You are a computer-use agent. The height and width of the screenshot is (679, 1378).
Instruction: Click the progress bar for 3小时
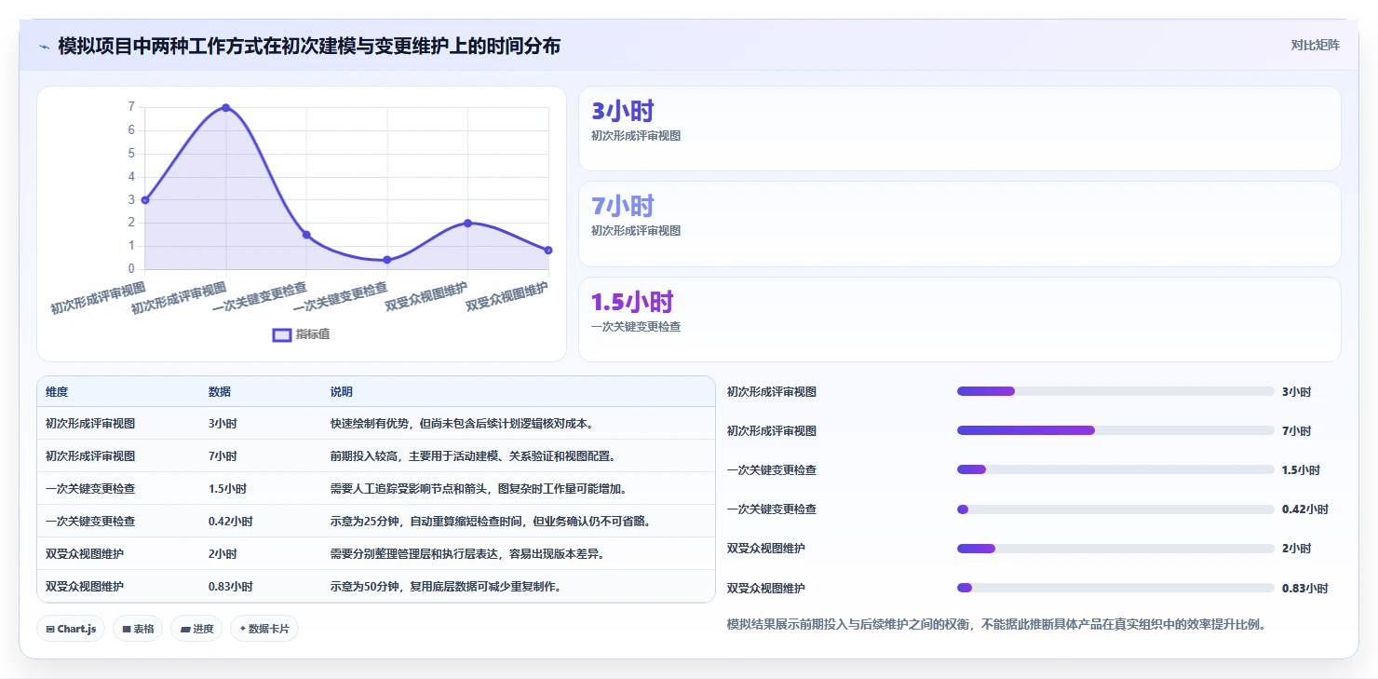tap(1115, 391)
